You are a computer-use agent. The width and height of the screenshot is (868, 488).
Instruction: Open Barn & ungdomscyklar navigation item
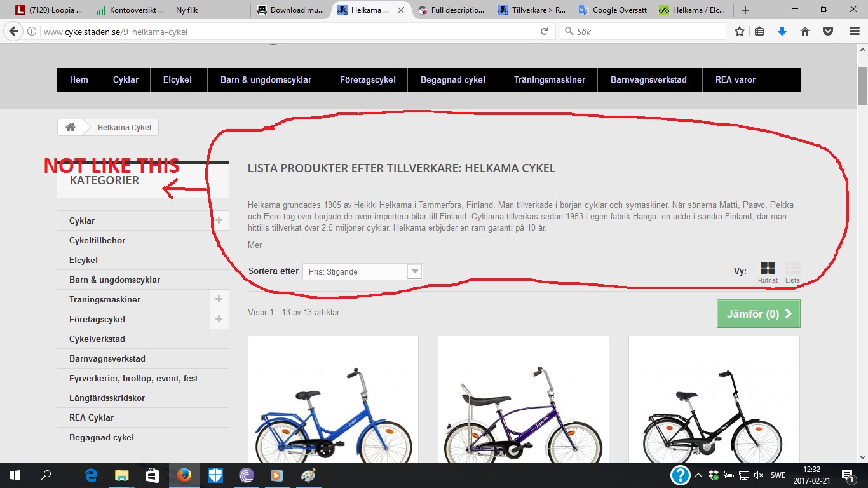pos(266,79)
